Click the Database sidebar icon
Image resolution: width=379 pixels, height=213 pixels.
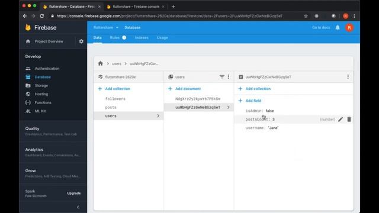click(28, 77)
